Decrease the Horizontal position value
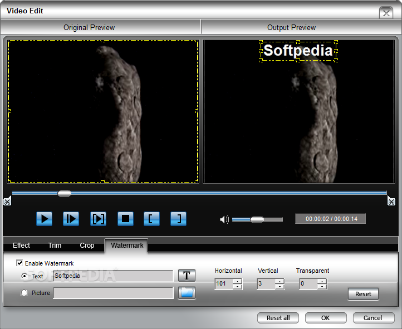 tap(237, 287)
